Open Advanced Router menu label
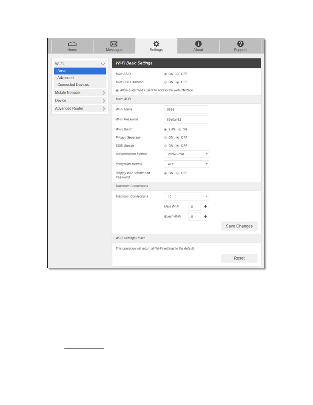This screenshot has width=313, height=405. (x=69, y=108)
